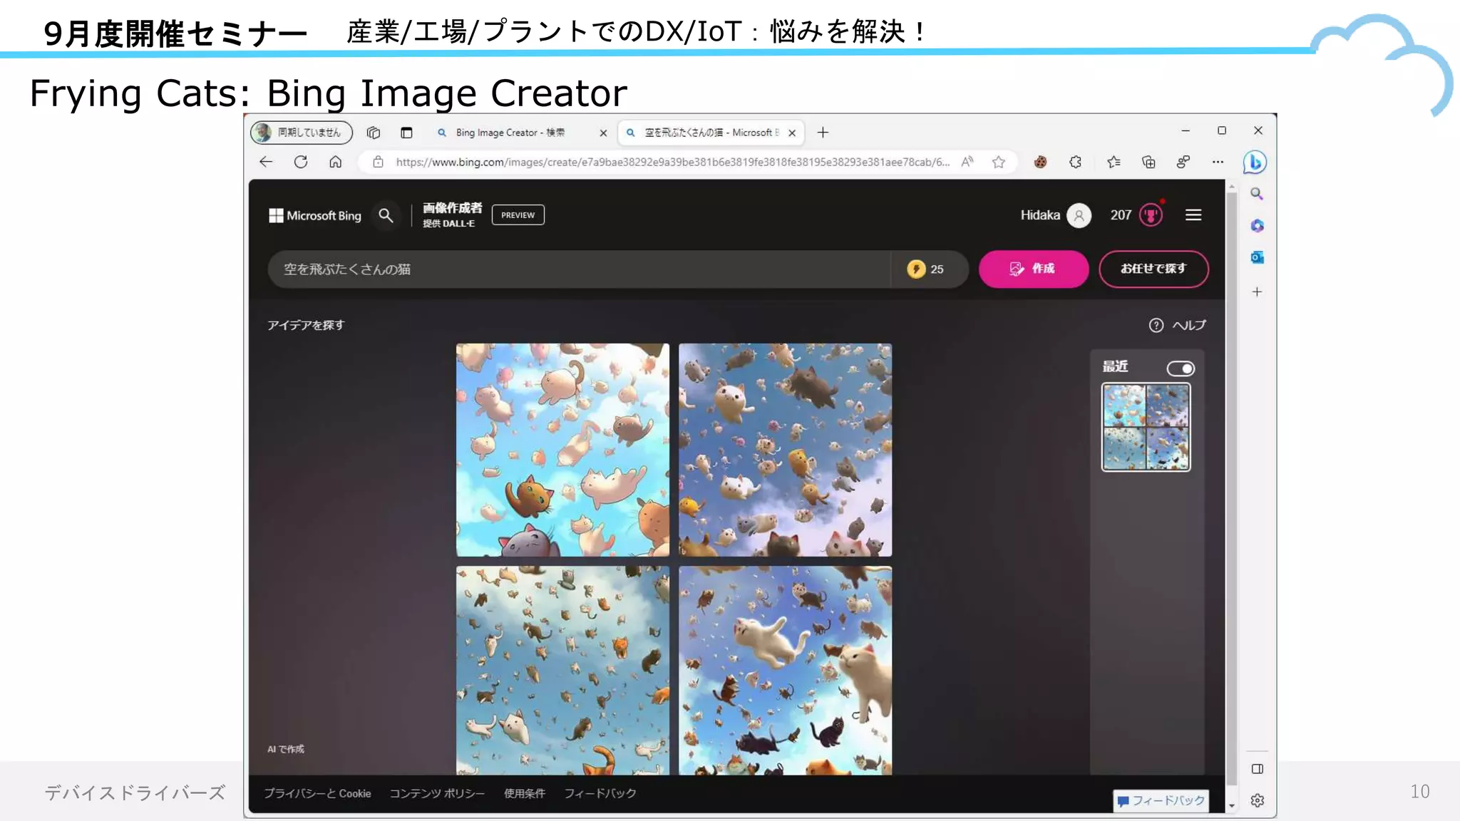Close the Bing Image Creator search tab

click(x=603, y=133)
